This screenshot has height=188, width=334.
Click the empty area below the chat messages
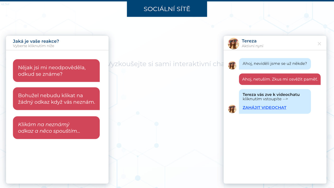coord(275,149)
